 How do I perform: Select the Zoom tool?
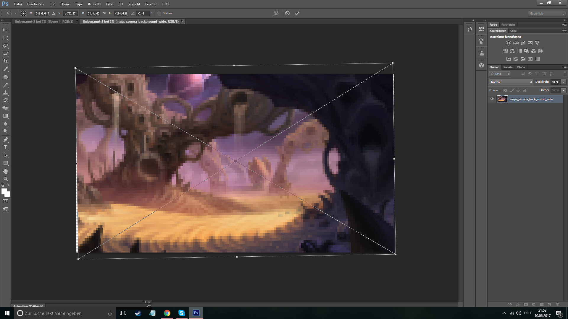[x=6, y=179]
